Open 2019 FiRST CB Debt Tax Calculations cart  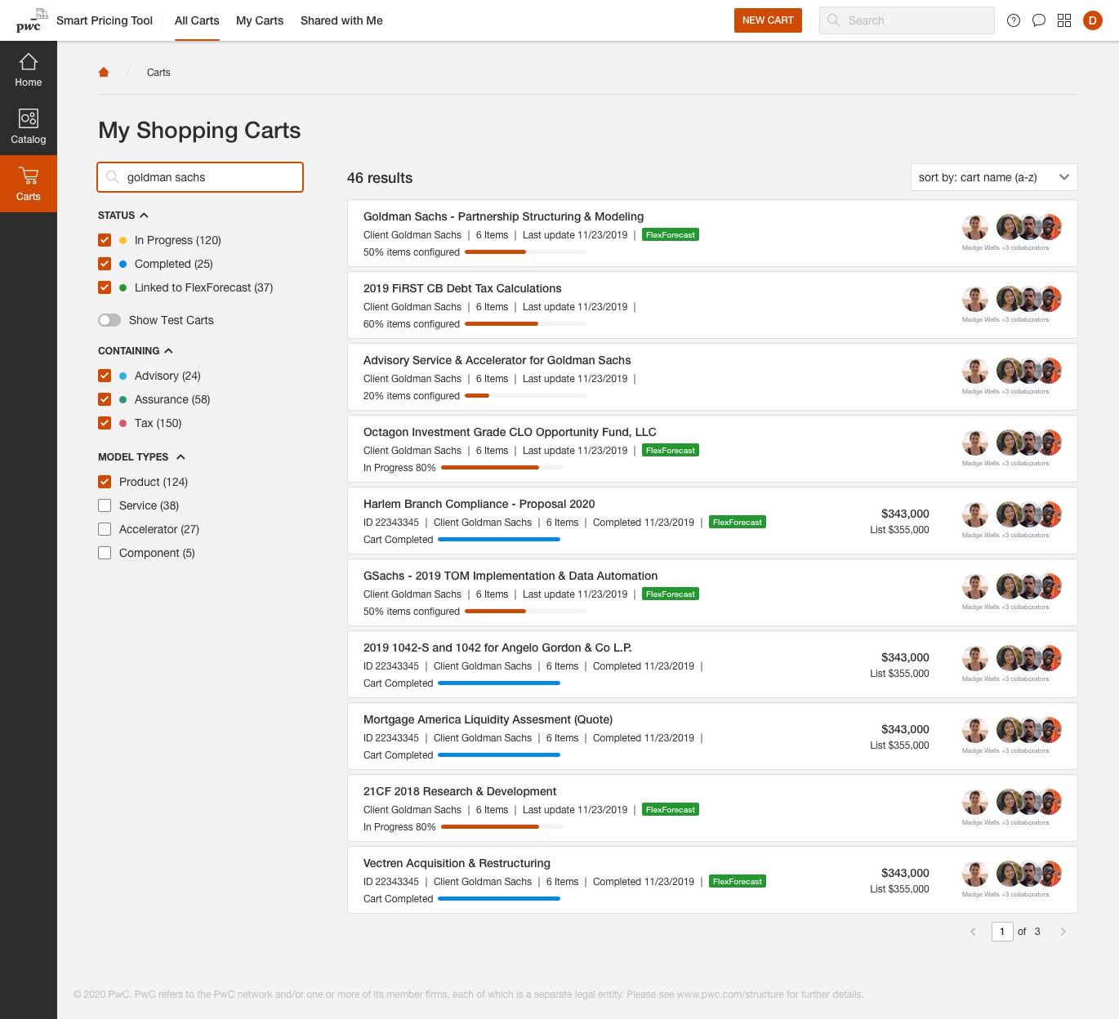[462, 288]
